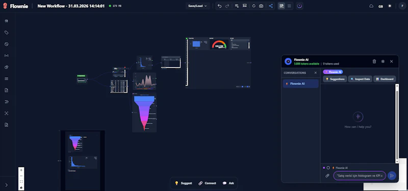This screenshot has width=408, height=191.
Task: Expand the left sidebar with the chevron
Action: pyautogui.click(x=7, y=185)
